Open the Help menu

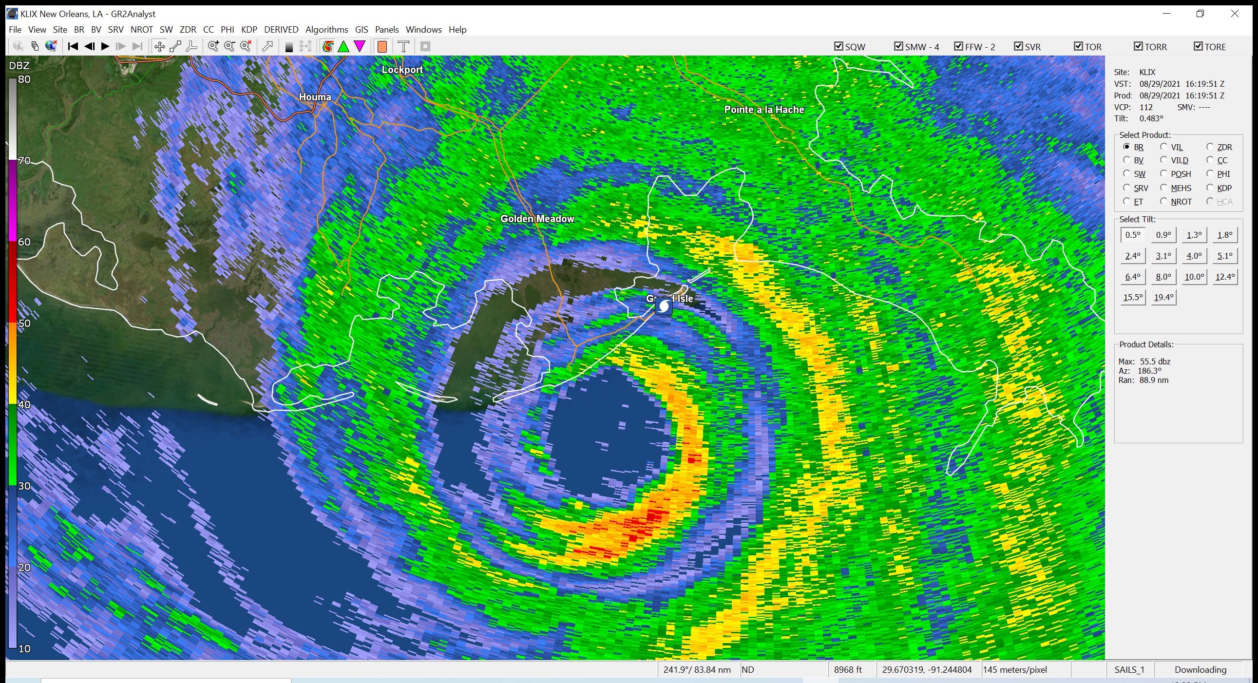(457, 29)
